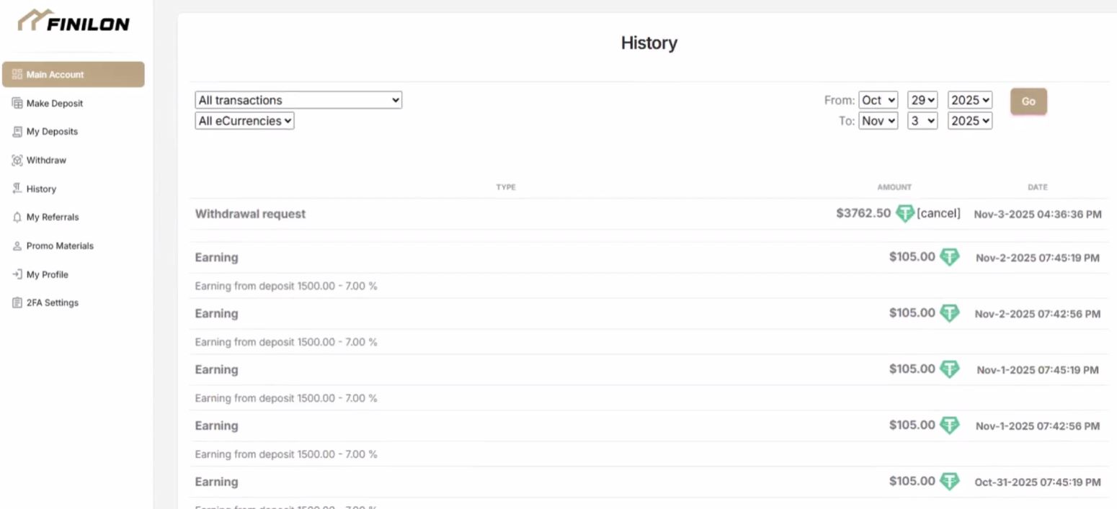Open the All eCurrencies dropdown

244,121
